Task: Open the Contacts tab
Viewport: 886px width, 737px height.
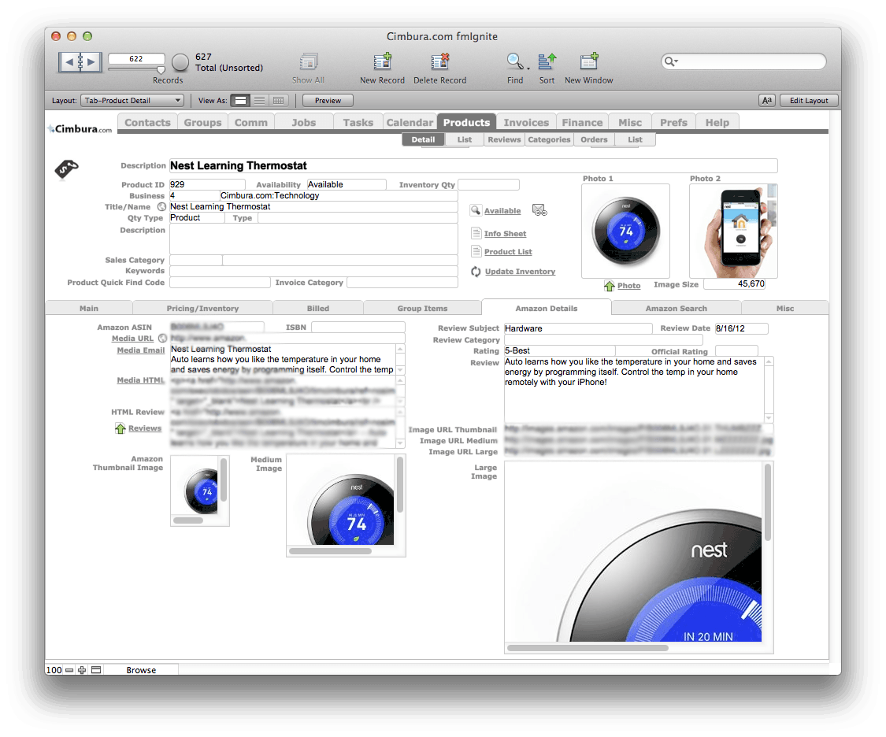Action: click(x=147, y=122)
